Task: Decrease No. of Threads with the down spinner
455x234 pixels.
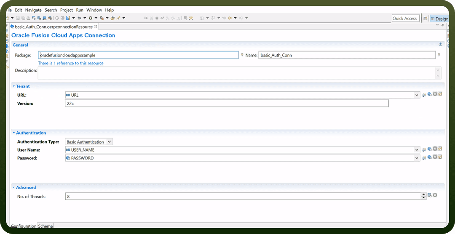Action: click(x=424, y=198)
